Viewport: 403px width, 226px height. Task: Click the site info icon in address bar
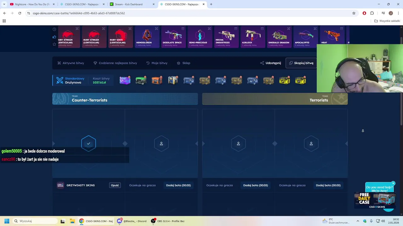pos(29,13)
